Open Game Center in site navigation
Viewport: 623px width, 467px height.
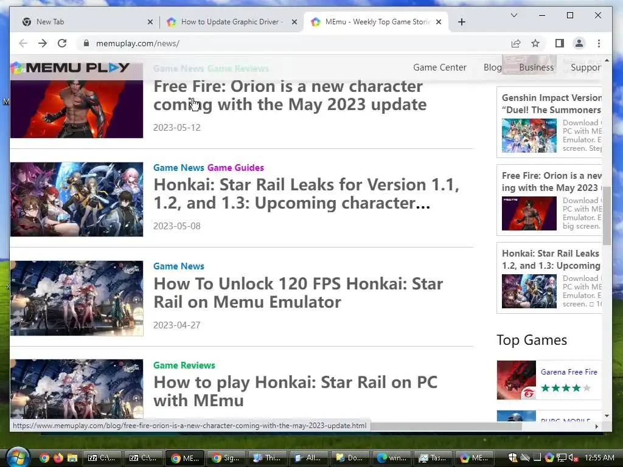pos(439,67)
